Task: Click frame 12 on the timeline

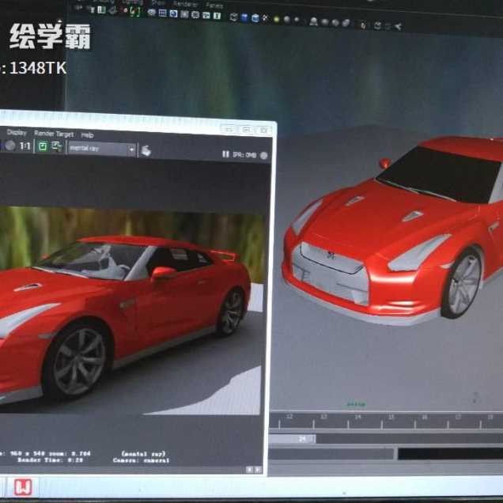Action: tap(289, 416)
